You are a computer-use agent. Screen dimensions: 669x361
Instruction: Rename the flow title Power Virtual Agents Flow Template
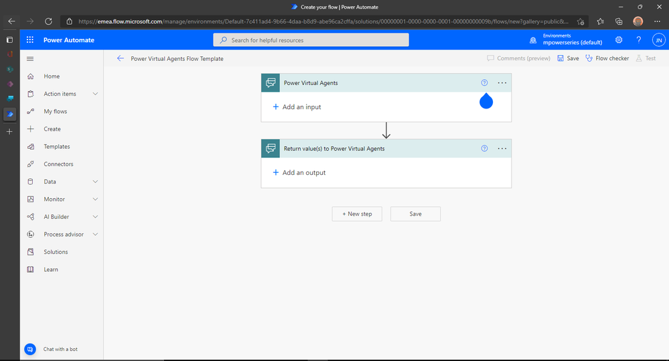point(177,59)
